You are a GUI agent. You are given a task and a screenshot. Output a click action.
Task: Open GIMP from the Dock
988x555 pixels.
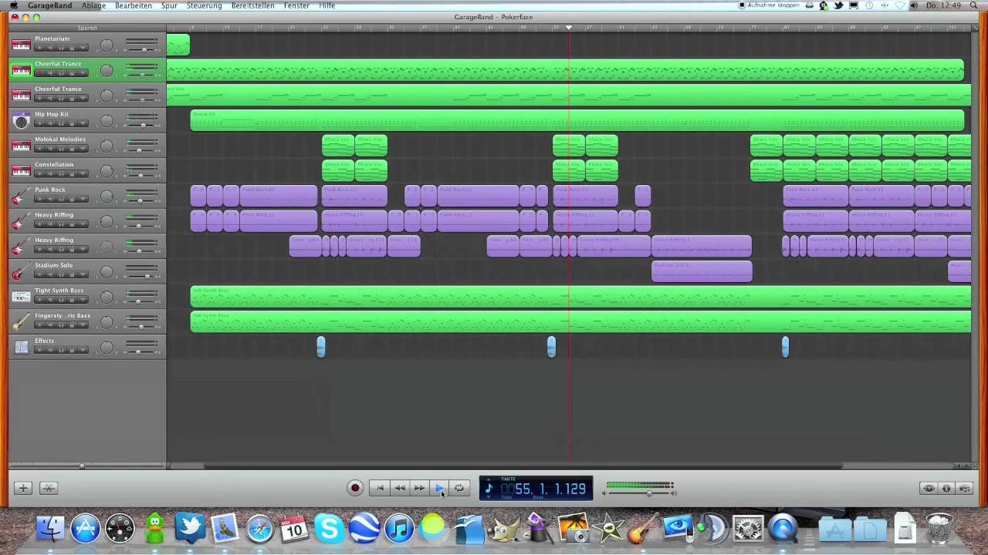(504, 529)
